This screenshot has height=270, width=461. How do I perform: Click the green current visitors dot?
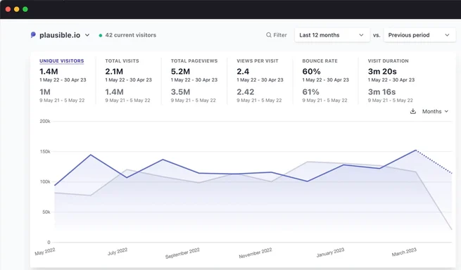(101, 35)
